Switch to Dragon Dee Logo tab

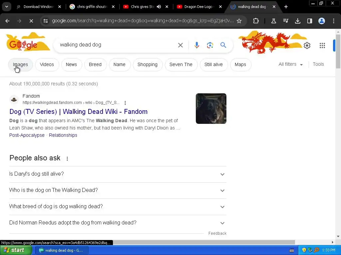(x=198, y=7)
